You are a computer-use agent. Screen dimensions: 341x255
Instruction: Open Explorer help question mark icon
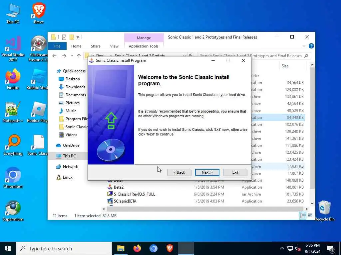[x=311, y=46]
